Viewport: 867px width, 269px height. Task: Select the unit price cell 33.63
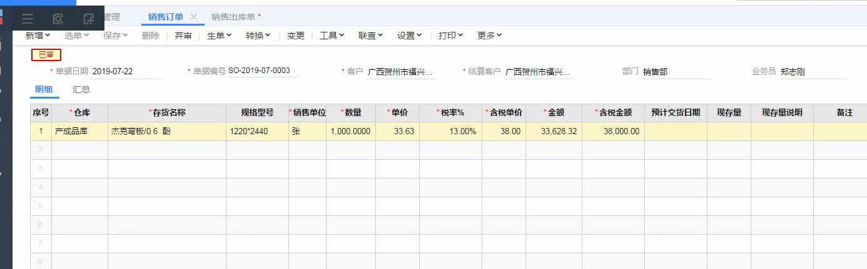point(397,132)
